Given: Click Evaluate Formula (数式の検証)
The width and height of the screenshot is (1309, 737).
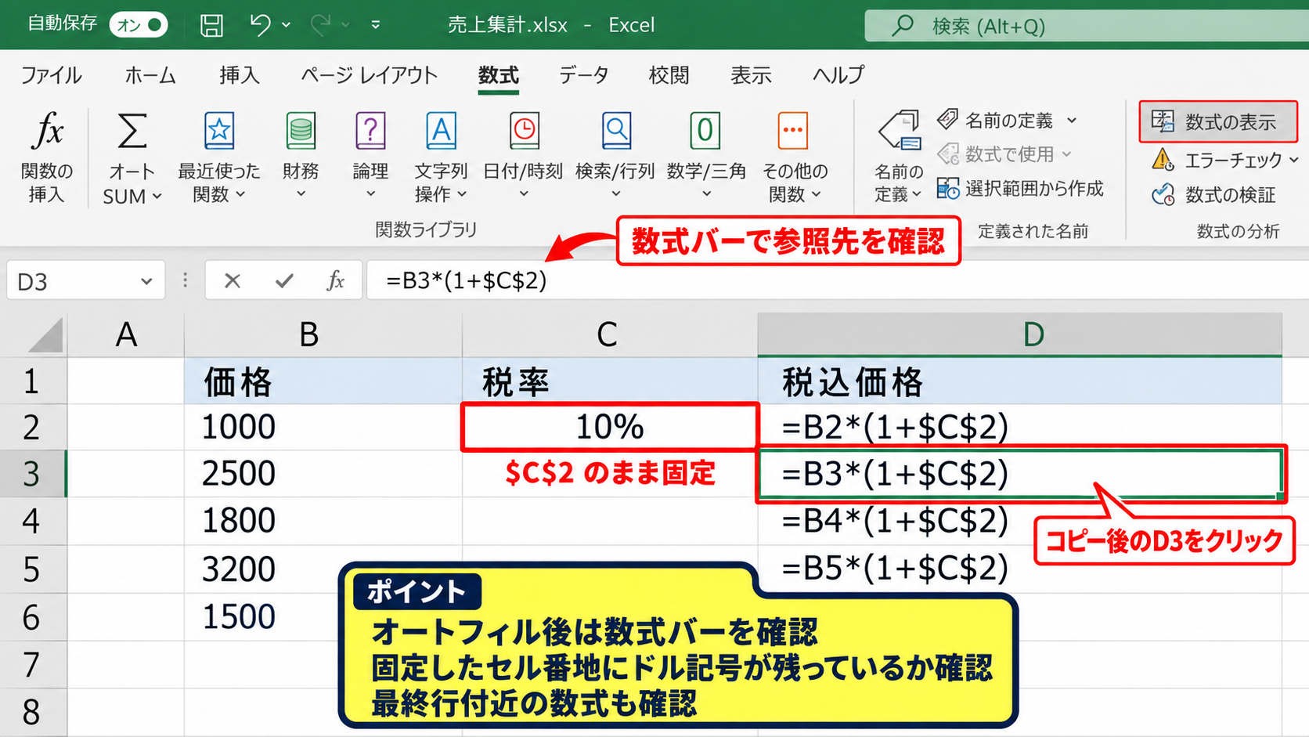Looking at the screenshot, I should click(1215, 194).
